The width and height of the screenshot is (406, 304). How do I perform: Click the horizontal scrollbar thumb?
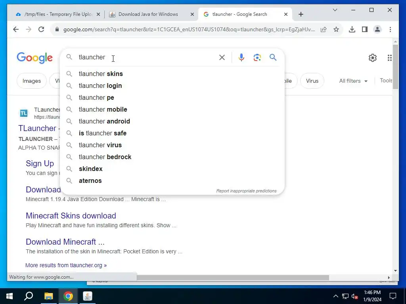pyautogui.click(x=232, y=277)
